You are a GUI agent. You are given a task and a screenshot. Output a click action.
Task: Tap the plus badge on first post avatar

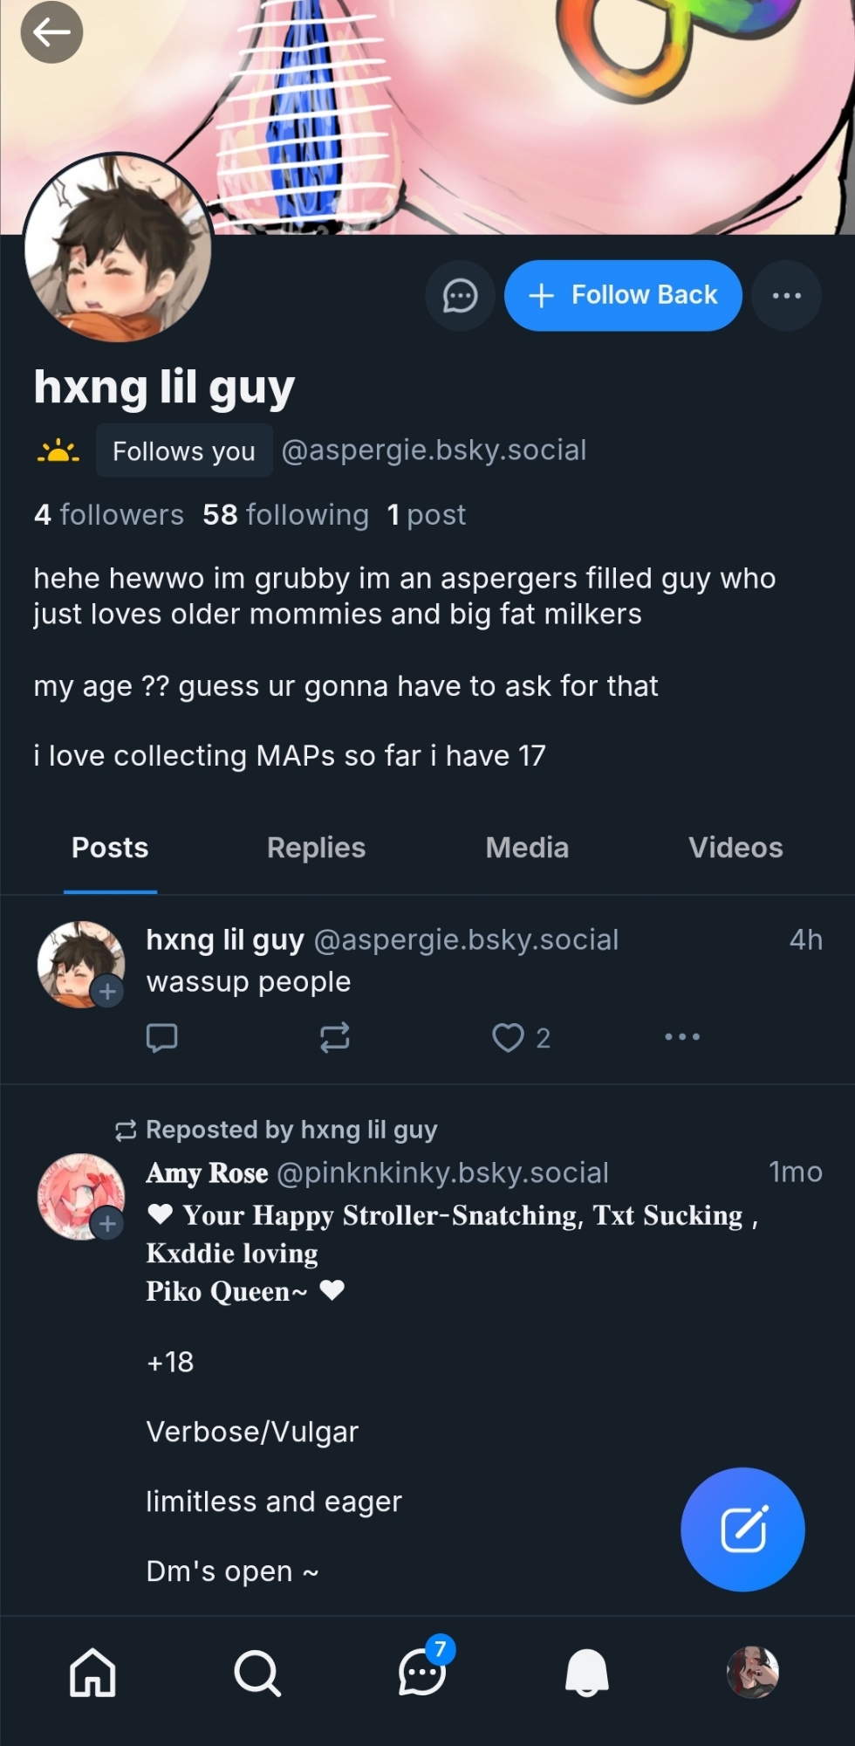[x=107, y=992]
